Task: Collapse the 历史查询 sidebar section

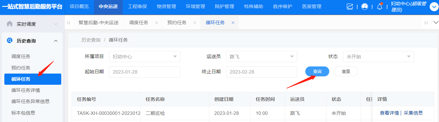Action: click(56, 41)
